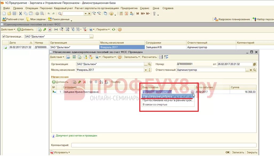Clear the Ответственный field with X icon

click(x=251, y=70)
